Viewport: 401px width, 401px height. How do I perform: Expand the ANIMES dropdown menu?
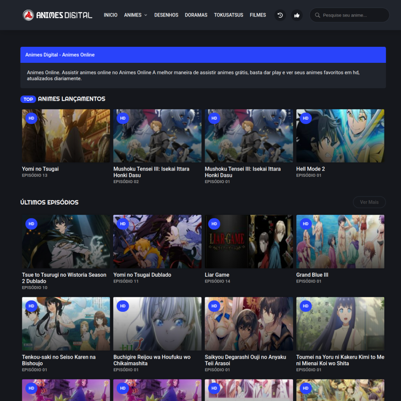[x=135, y=15]
